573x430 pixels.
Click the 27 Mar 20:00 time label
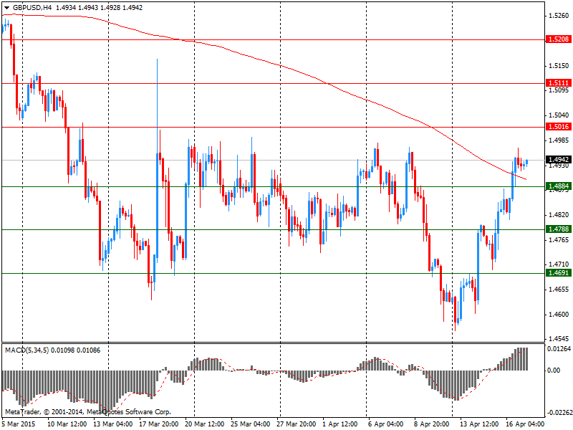(x=297, y=424)
